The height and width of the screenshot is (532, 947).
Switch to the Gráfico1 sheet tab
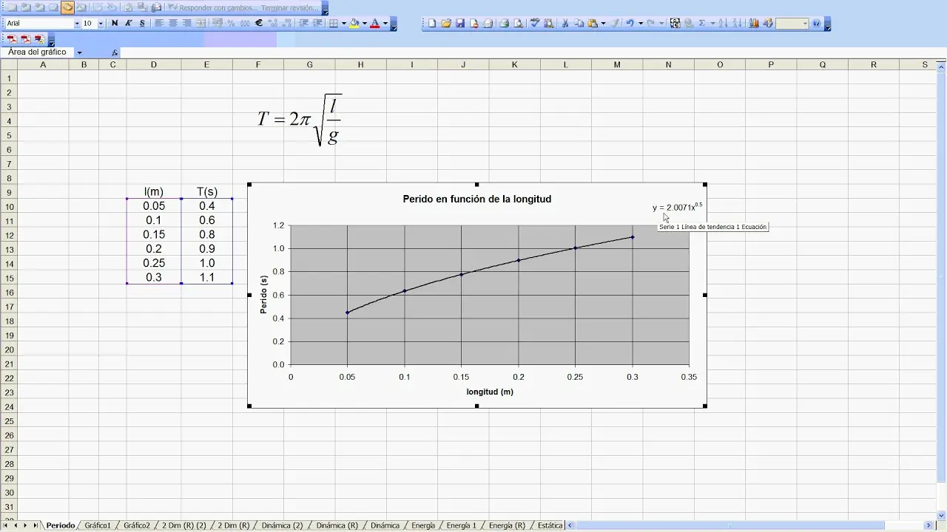(x=98, y=525)
